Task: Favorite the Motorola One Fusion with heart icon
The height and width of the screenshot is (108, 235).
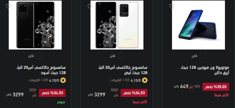Action: (x=171, y=6)
